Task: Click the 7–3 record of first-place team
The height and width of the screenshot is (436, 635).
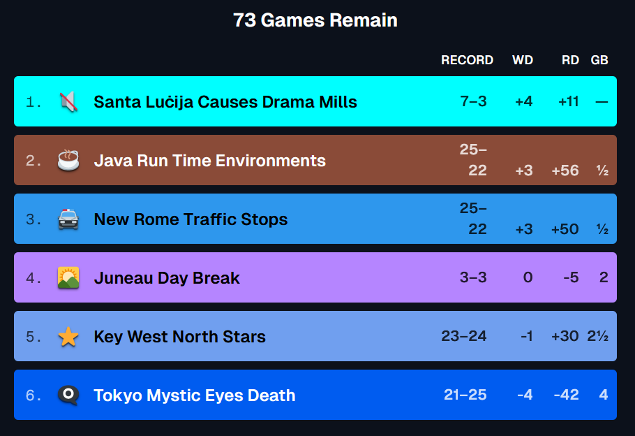Action: pyautogui.click(x=473, y=101)
